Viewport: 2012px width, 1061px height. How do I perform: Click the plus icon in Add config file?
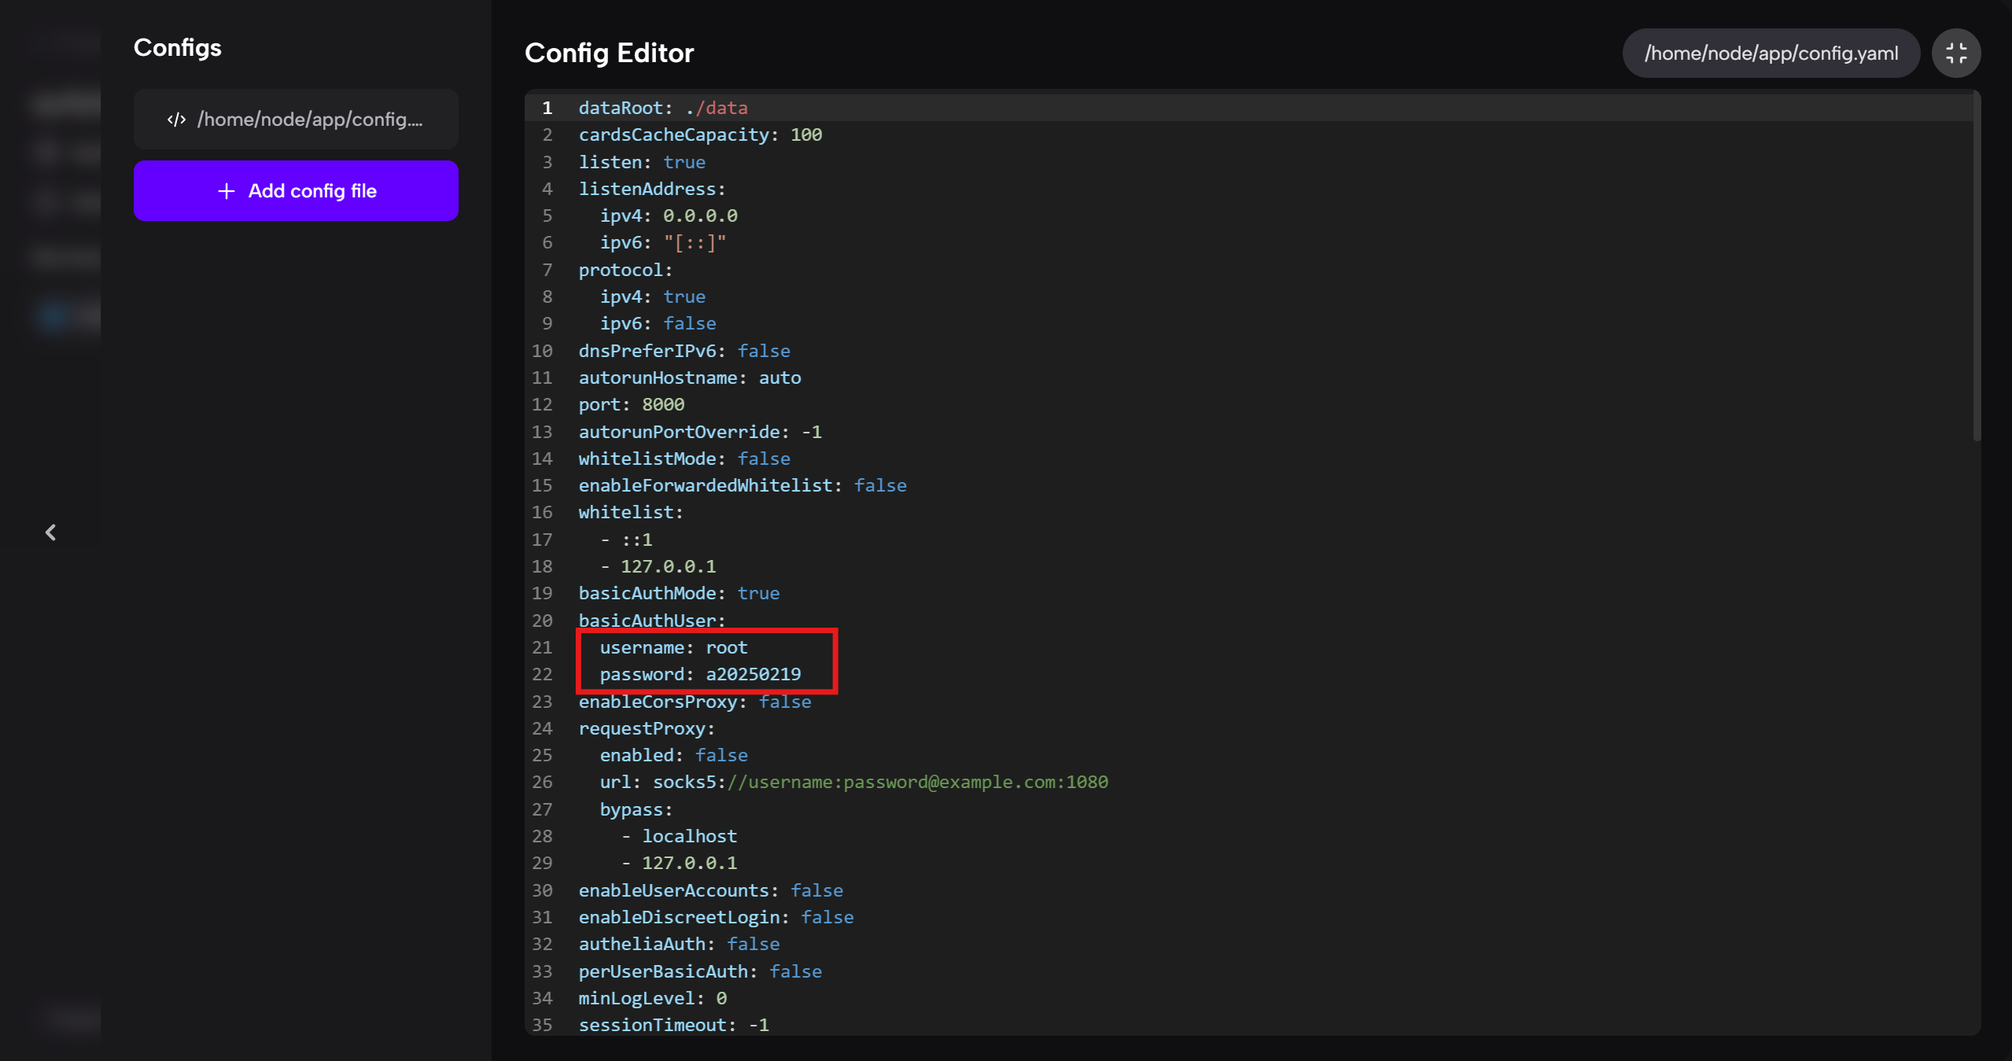point(227,191)
